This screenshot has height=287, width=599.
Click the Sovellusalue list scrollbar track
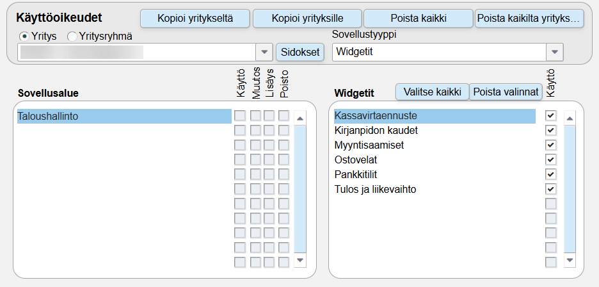point(300,192)
